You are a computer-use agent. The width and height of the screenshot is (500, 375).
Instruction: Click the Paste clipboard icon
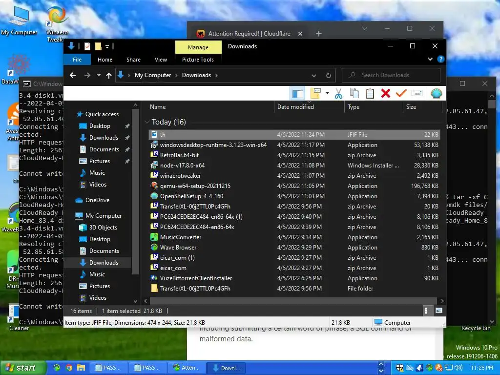(370, 93)
